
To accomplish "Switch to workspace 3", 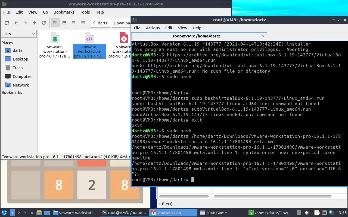I will click(x=25, y=213).
